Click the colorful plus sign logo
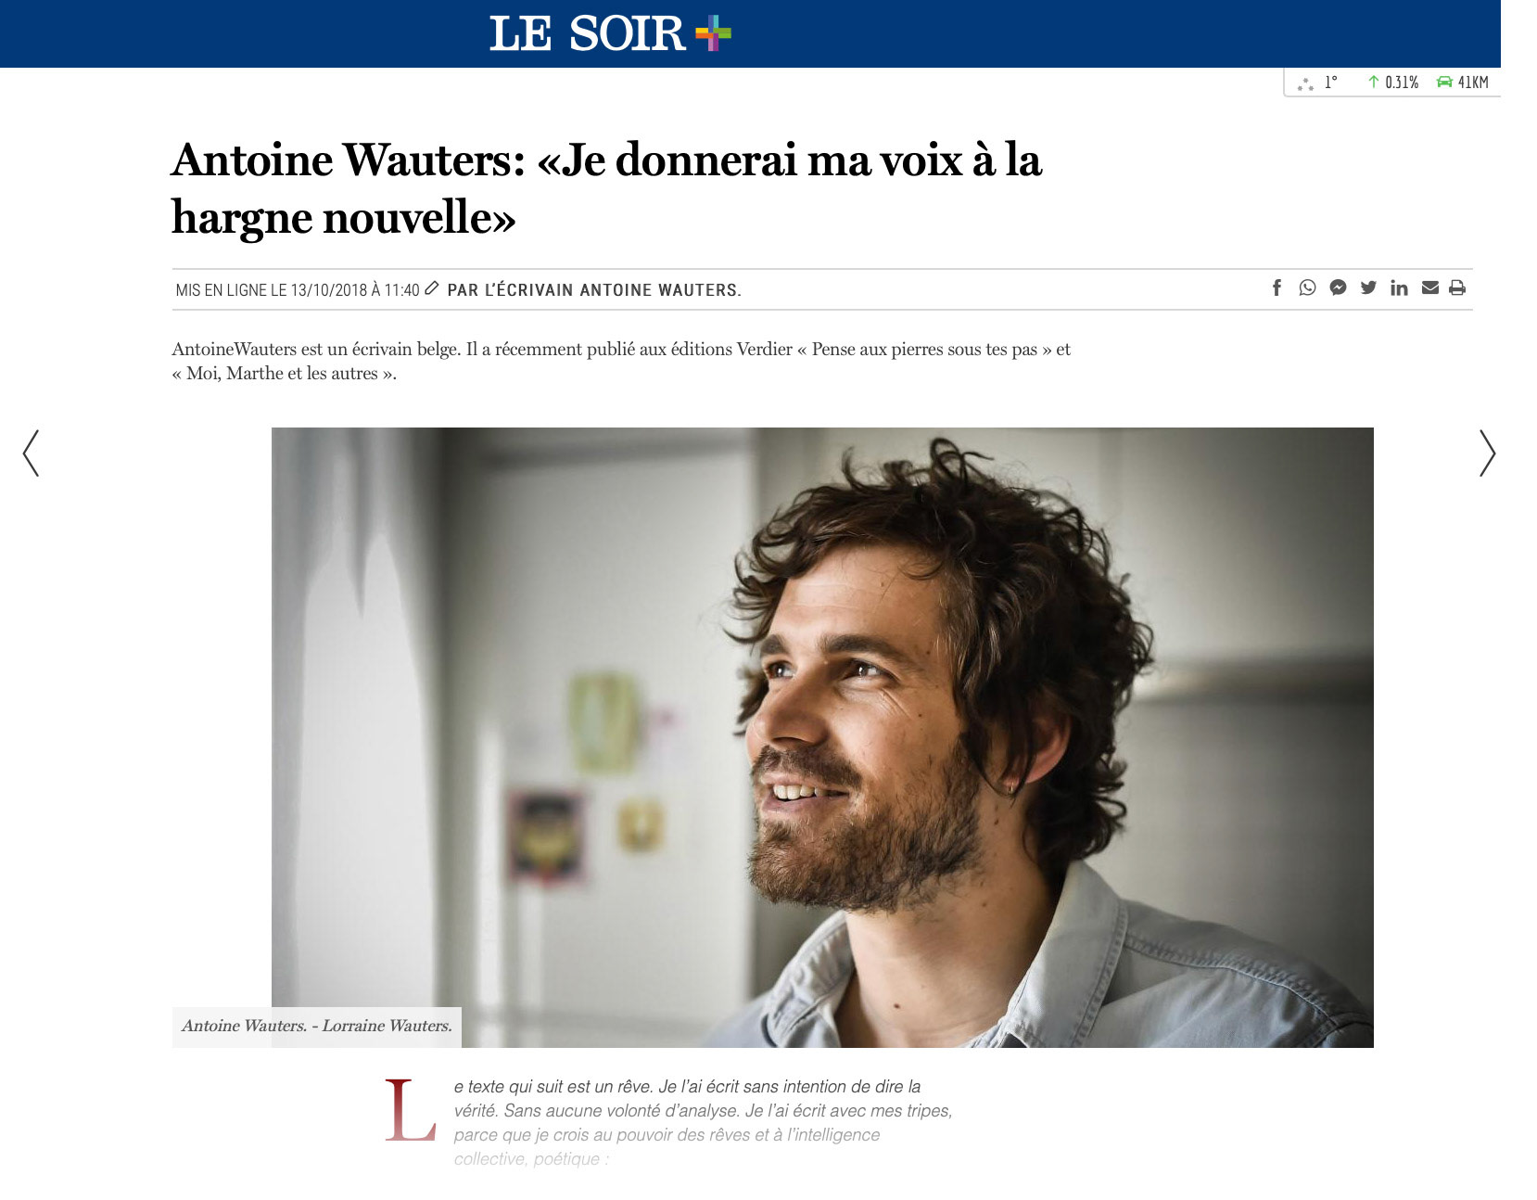Viewport: 1537px width, 1200px height. coord(713,33)
